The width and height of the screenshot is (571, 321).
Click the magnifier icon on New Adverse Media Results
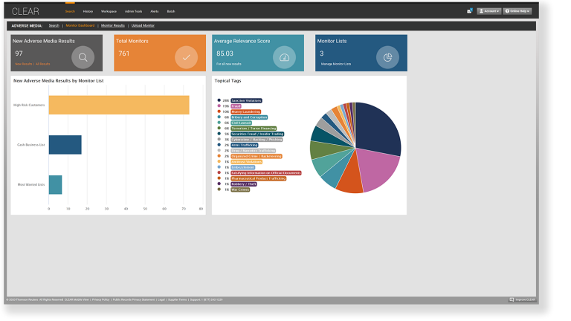pyautogui.click(x=83, y=57)
